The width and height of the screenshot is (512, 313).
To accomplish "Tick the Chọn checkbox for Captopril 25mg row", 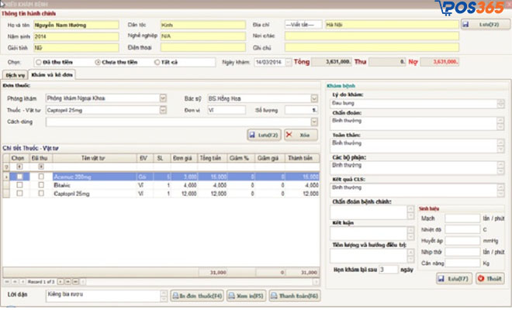I will coord(19,193).
